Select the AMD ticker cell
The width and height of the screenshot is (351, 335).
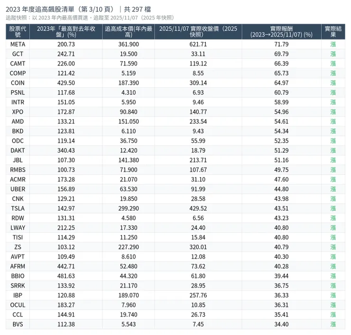point(18,121)
